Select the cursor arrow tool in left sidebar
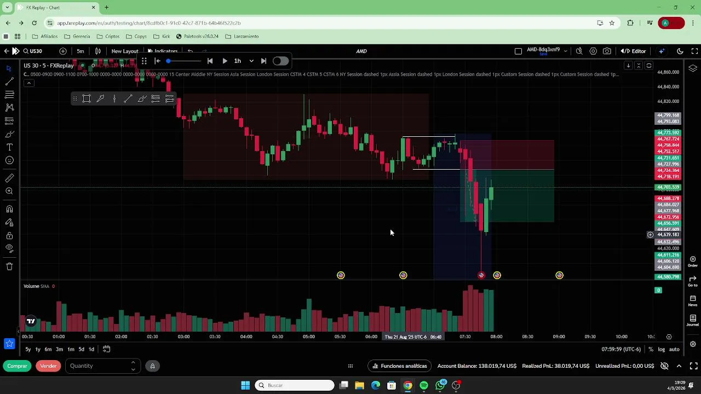 pyautogui.click(x=9, y=68)
